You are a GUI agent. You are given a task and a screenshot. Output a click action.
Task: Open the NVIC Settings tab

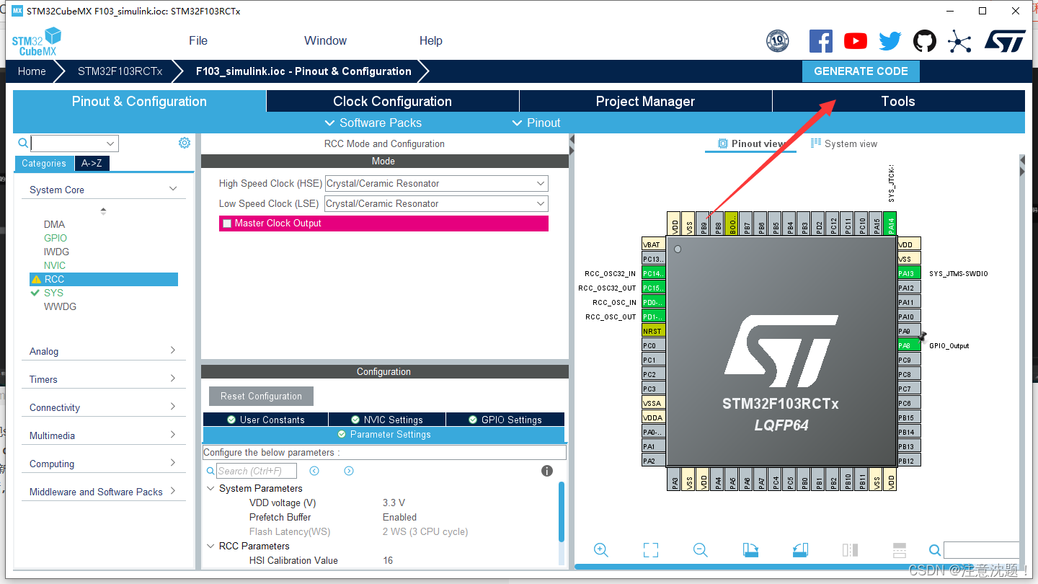pos(387,420)
